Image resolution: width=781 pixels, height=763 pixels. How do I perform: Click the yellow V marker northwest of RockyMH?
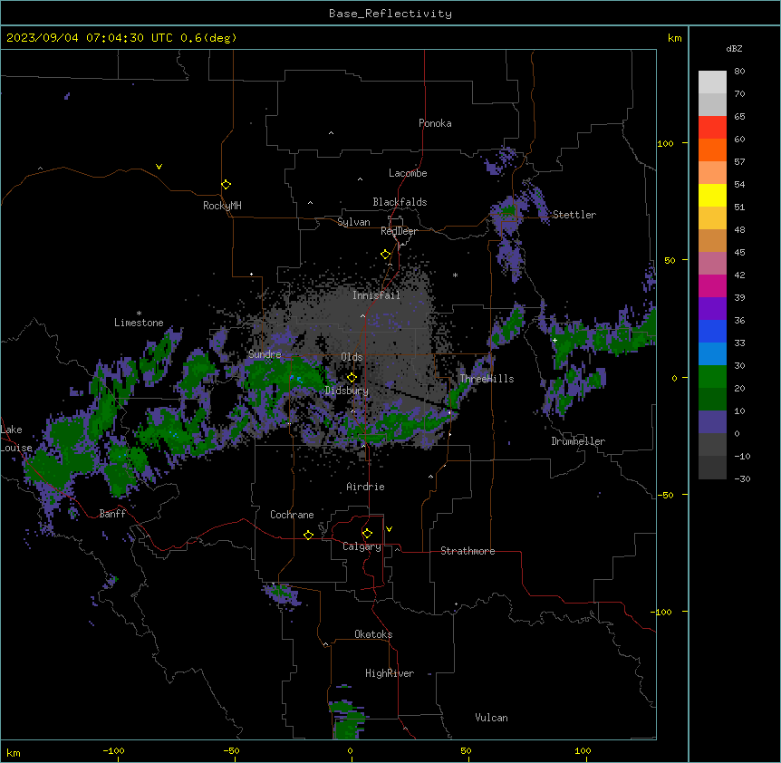pyautogui.click(x=159, y=167)
